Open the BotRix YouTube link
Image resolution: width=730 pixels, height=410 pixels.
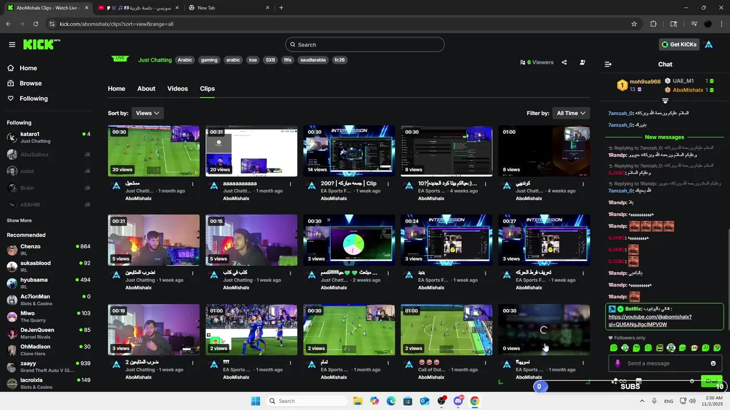pos(650,321)
